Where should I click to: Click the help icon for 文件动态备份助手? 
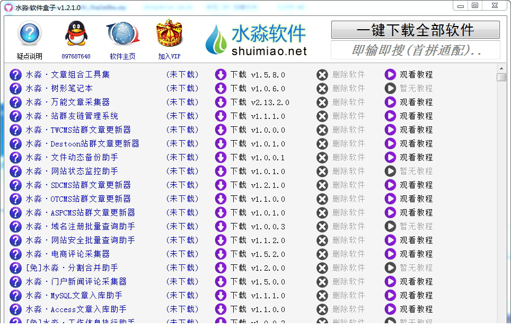point(15,158)
